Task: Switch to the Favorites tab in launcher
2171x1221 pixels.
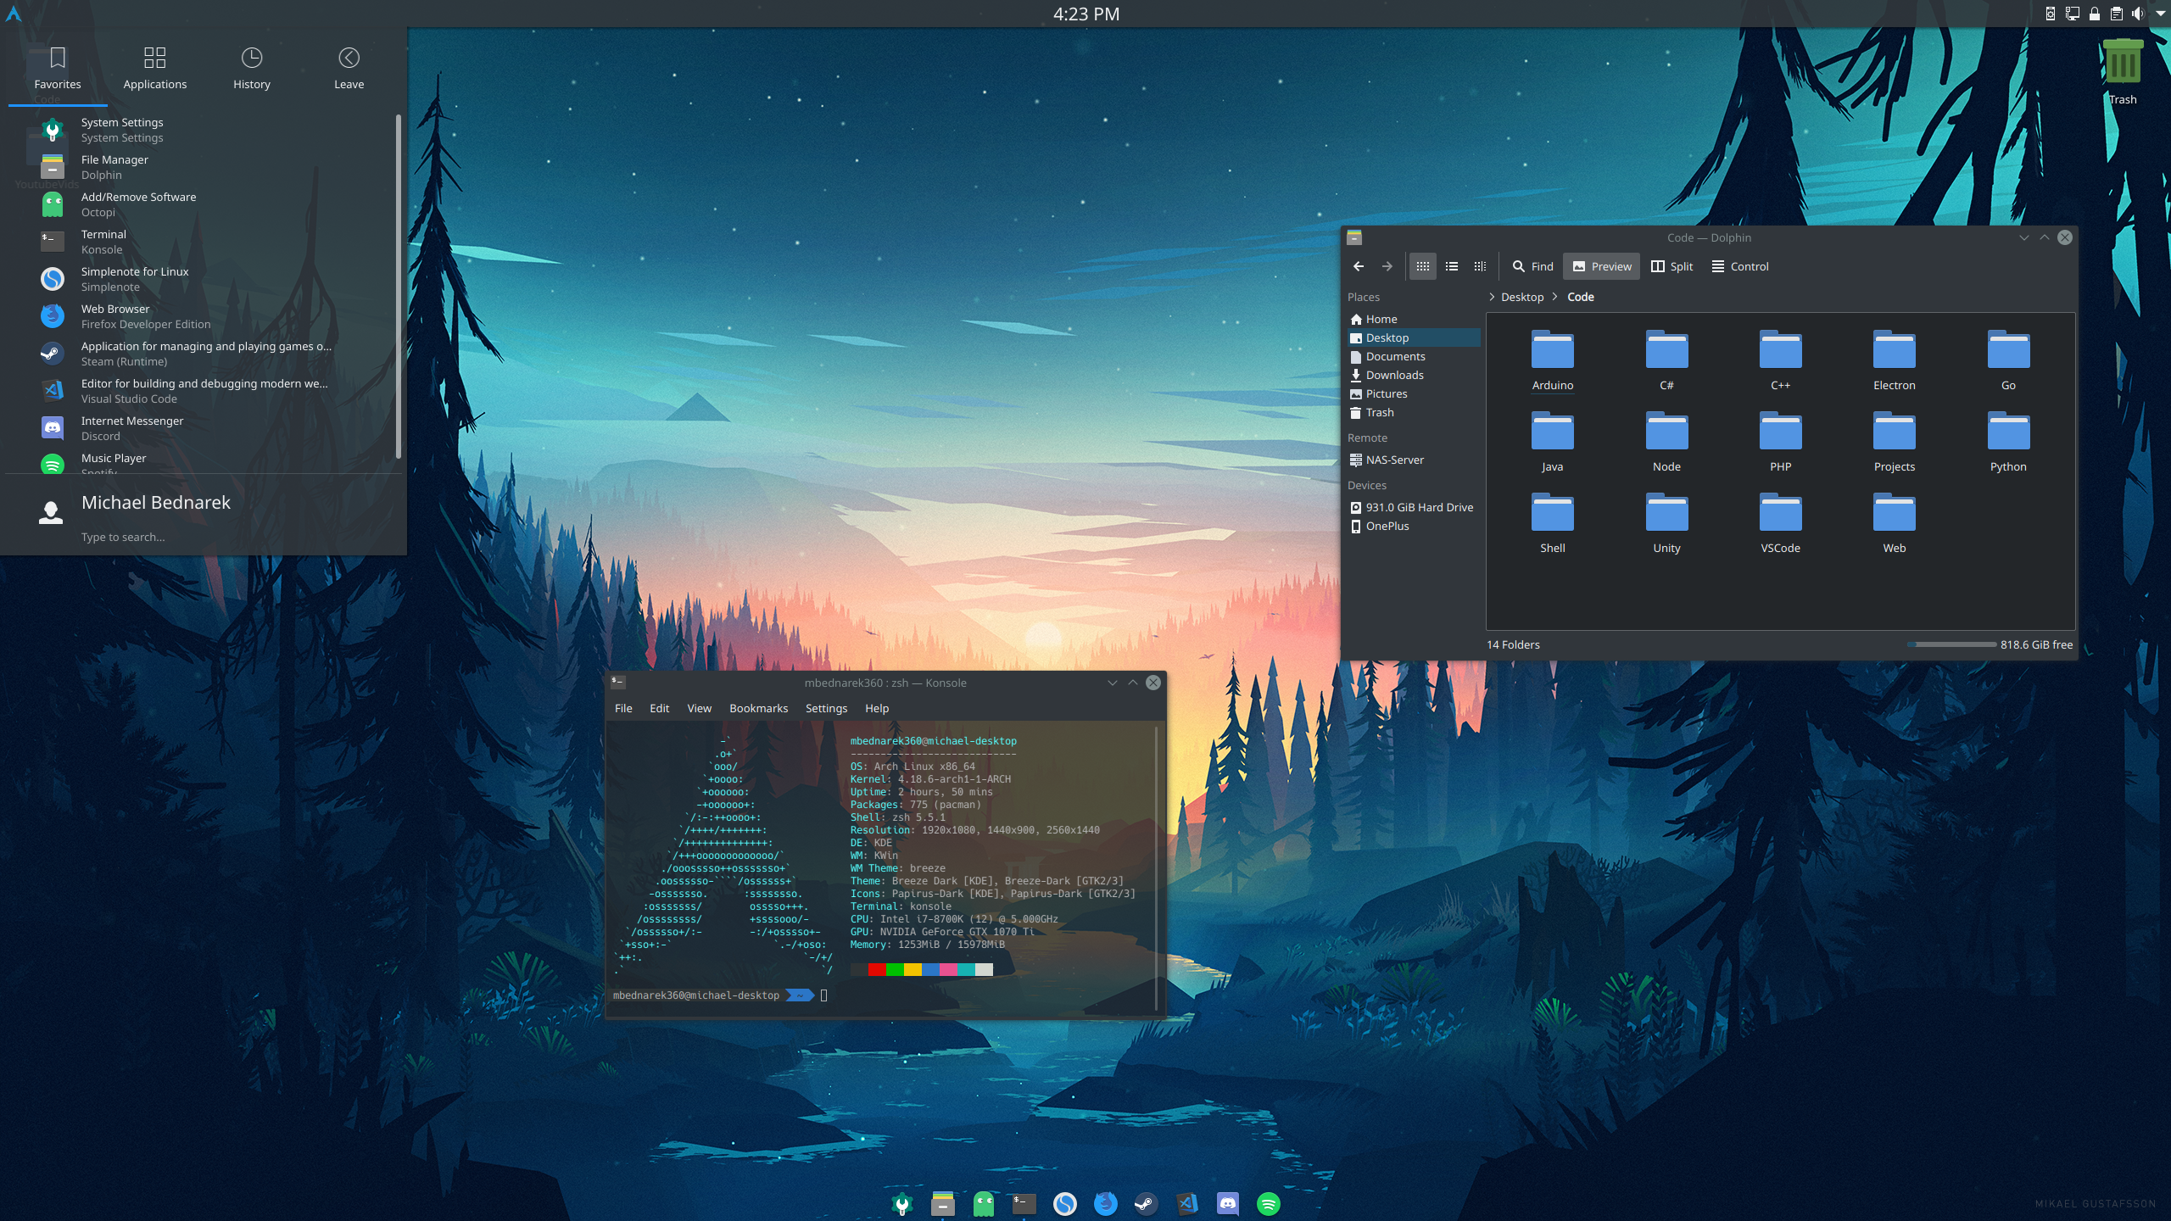Action: (x=58, y=69)
